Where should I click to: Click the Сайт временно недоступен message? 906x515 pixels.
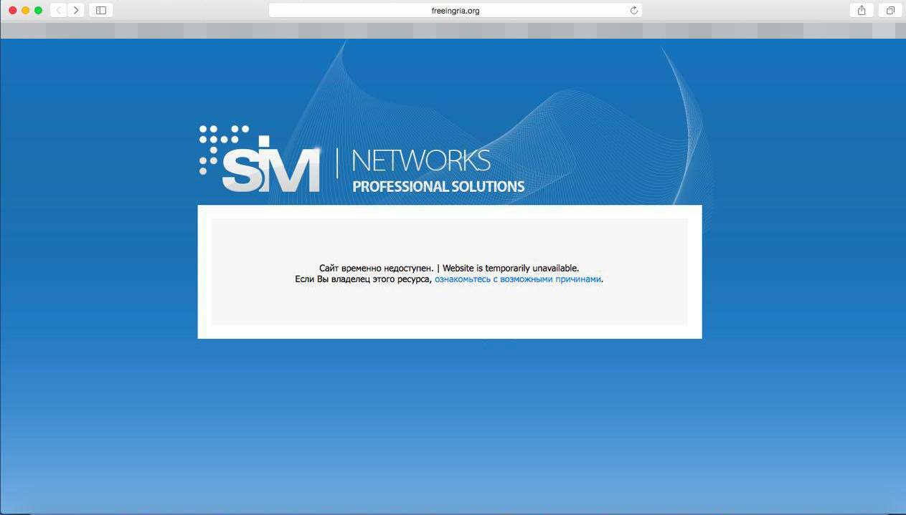tap(376, 269)
